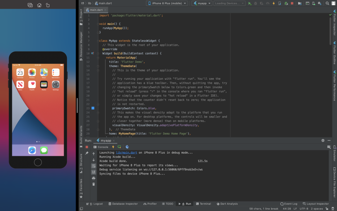Click the Hot Restart icon in Run panel
The height and width of the screenshot is (211, 337).
point(119,147)
